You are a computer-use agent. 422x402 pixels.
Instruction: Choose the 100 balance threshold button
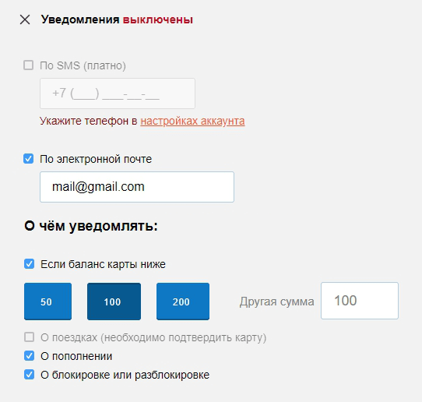point(114,301)
